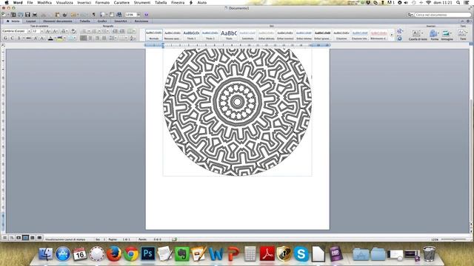The image size is (474, 266).
Task: Toggle strikethrough formatting
Action: (x=28, y=38)
